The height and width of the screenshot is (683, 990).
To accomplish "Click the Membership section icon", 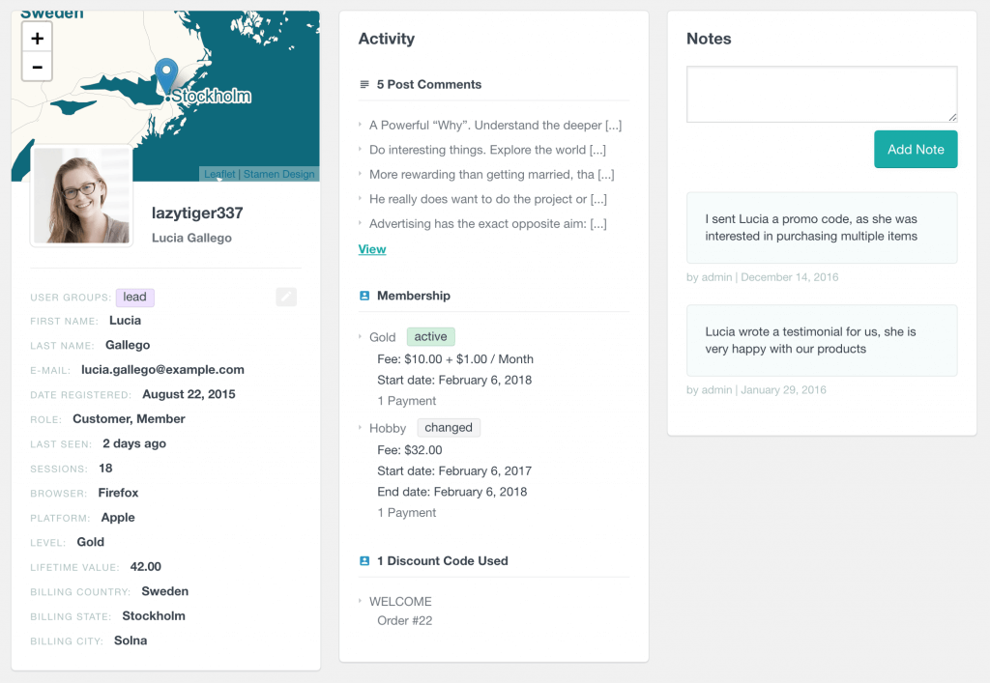I will click(x=364, y=296).
